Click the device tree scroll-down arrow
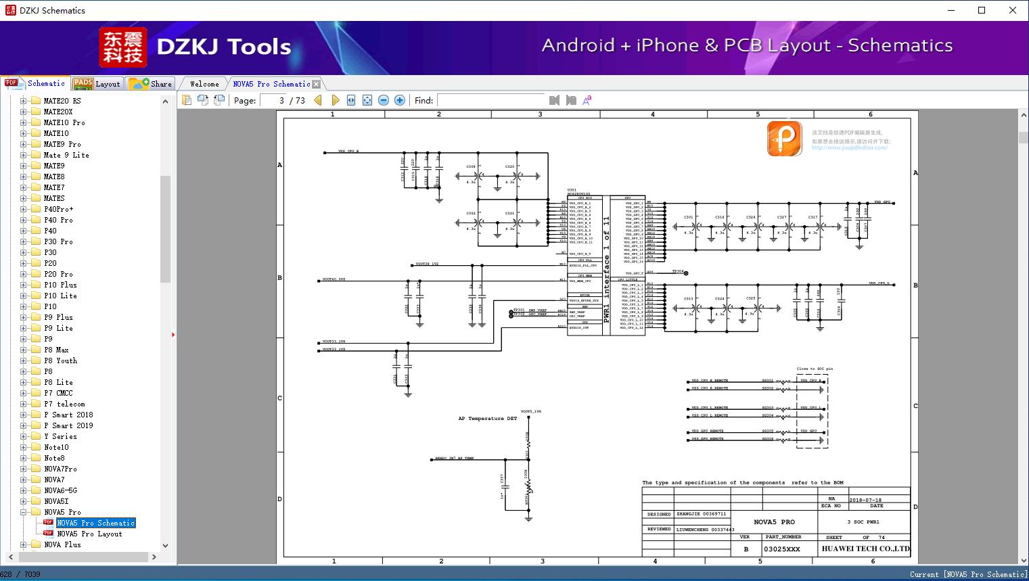1029x581 pixels. [x=165, y=546]
